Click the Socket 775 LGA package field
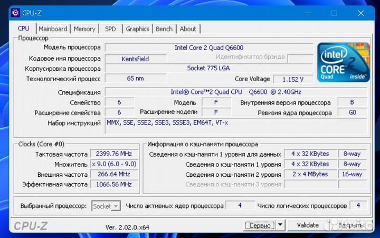Viewport: 380px width, 238px height. click(209, 68)
